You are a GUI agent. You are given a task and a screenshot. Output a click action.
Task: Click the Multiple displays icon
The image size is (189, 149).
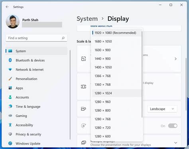[83, 143]
